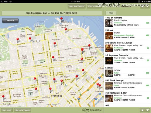Click the bottom up arrow button
151x113 pixels.
(x=142, y=110)
